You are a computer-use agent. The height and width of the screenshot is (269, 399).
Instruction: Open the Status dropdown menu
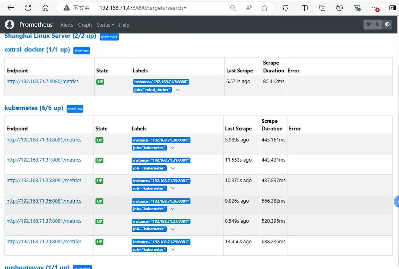(105, 25)
